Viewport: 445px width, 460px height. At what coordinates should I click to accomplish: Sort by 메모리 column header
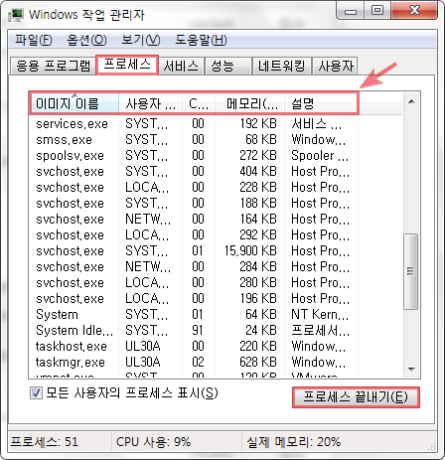pos(250,104)
